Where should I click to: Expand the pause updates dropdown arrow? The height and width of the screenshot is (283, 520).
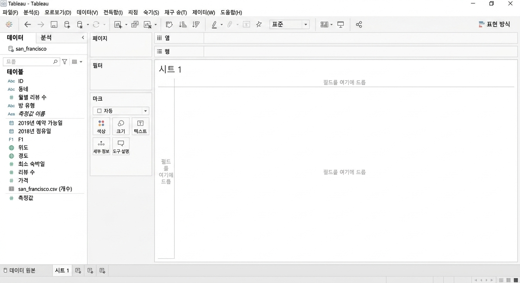[88, 25]
